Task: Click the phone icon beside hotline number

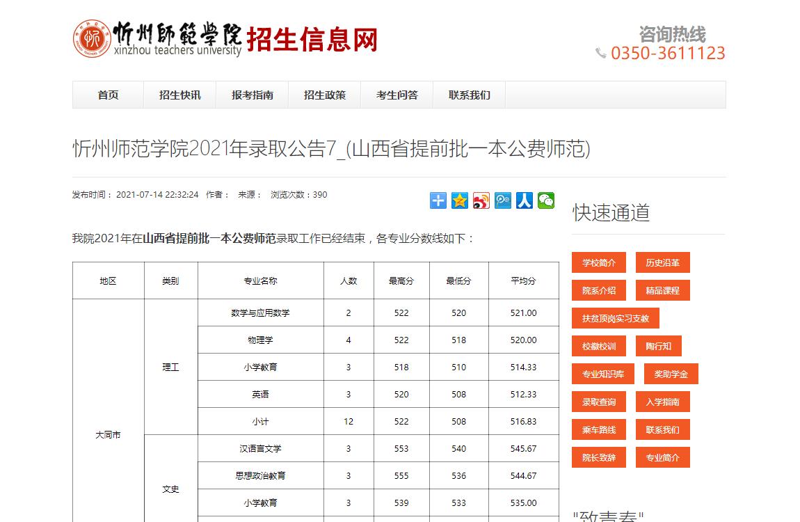Action: coord(601,53)
